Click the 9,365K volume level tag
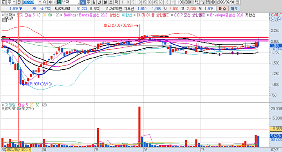 [276, 129]
